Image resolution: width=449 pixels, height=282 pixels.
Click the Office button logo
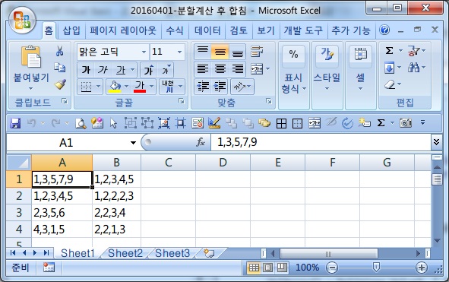[x=22, y=21]
